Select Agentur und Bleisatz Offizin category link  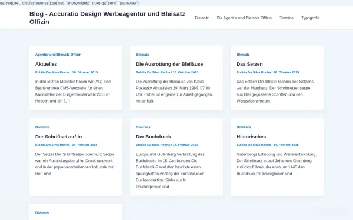[58, 55]
